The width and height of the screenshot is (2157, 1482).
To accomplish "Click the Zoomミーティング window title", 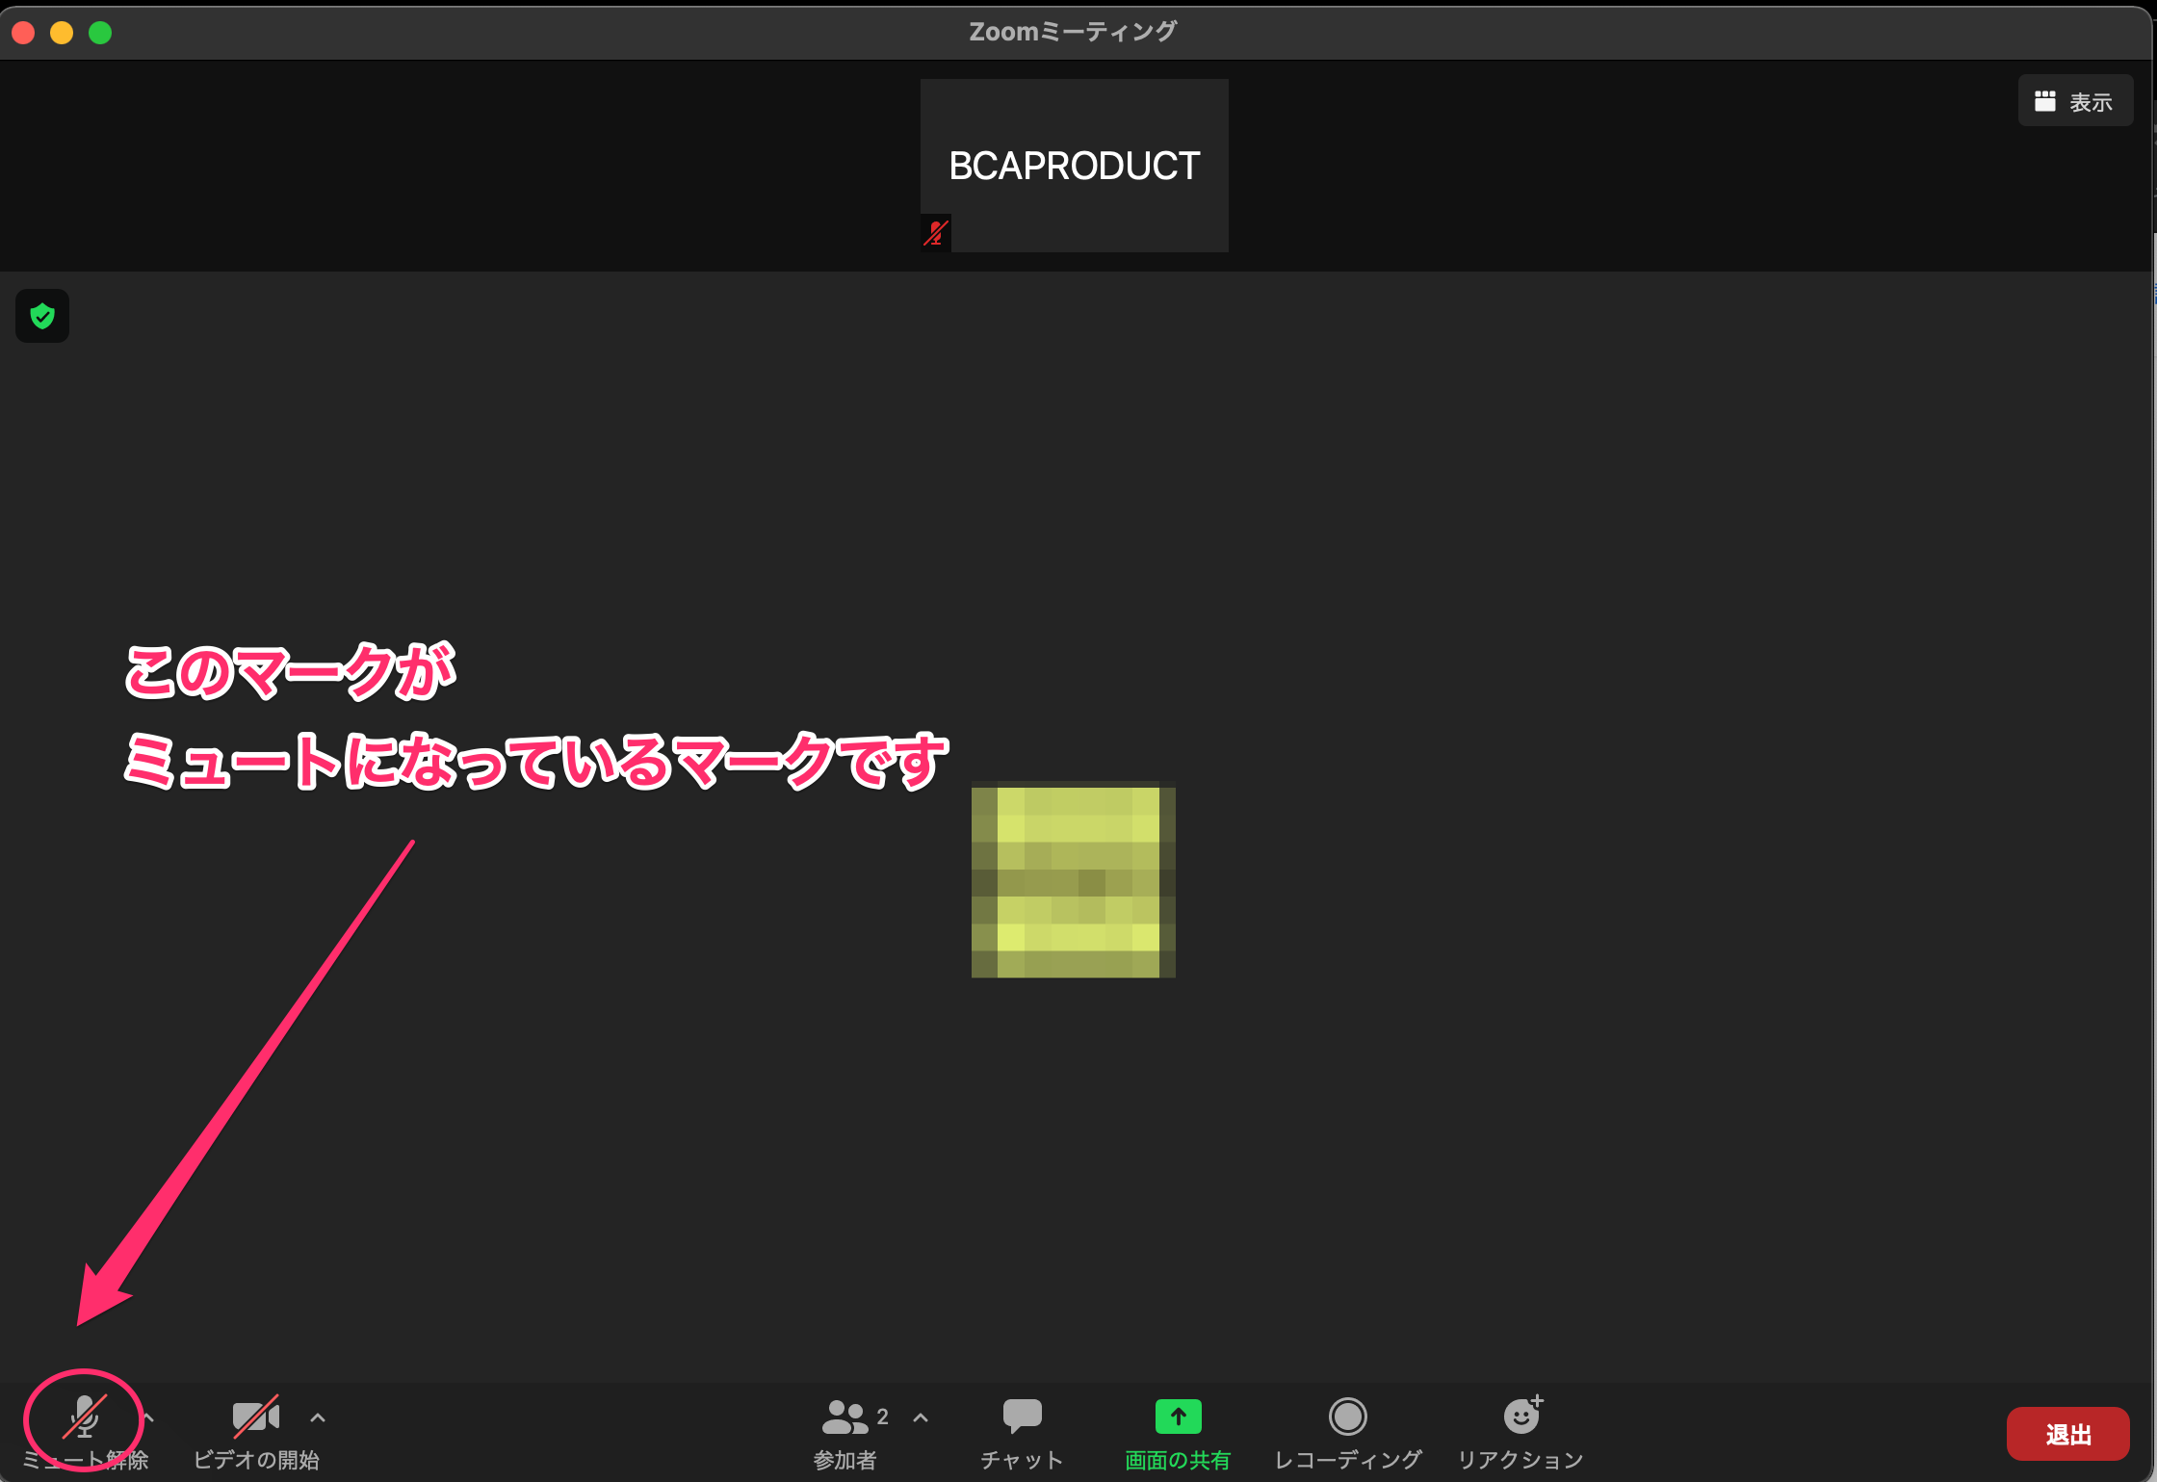I will pyautogui.click(x=1073, y=32).
